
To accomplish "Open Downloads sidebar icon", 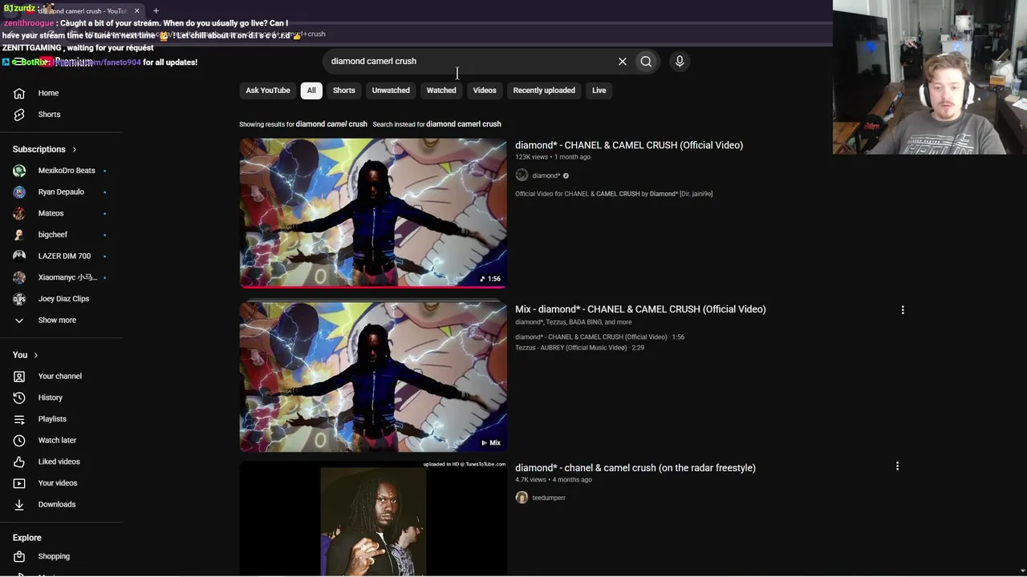I will click(x=19, y=505).
